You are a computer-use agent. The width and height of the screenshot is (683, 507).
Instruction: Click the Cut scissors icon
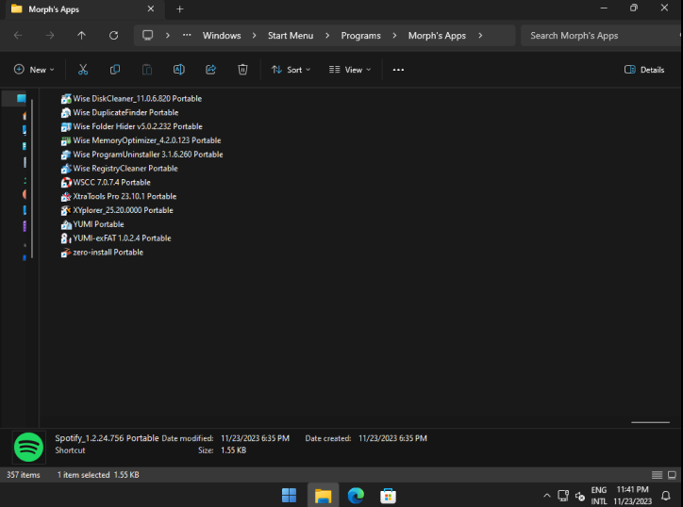click(83, 70)
